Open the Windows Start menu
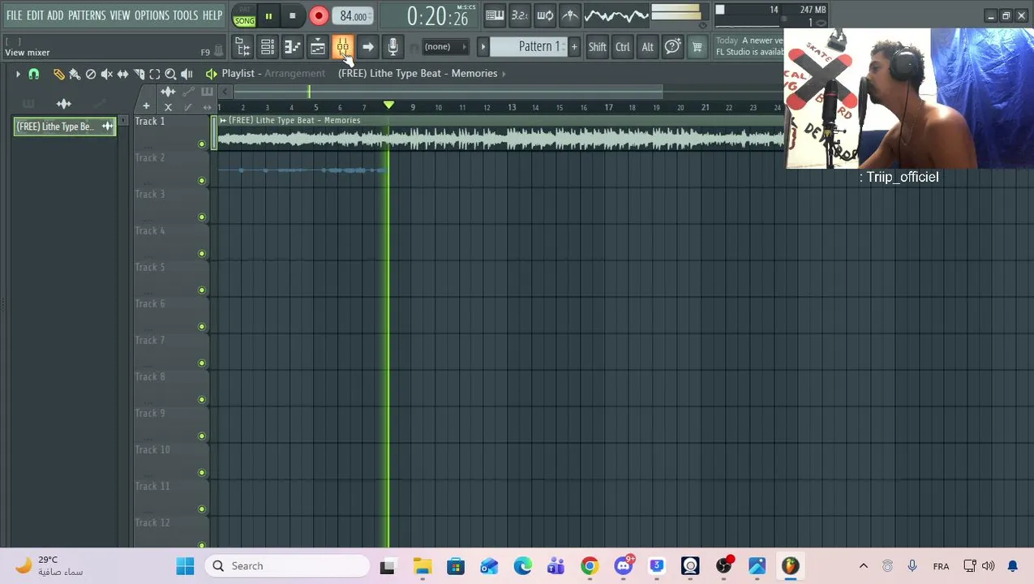The height and width of the screenshot is (584, 1034). 185,566
